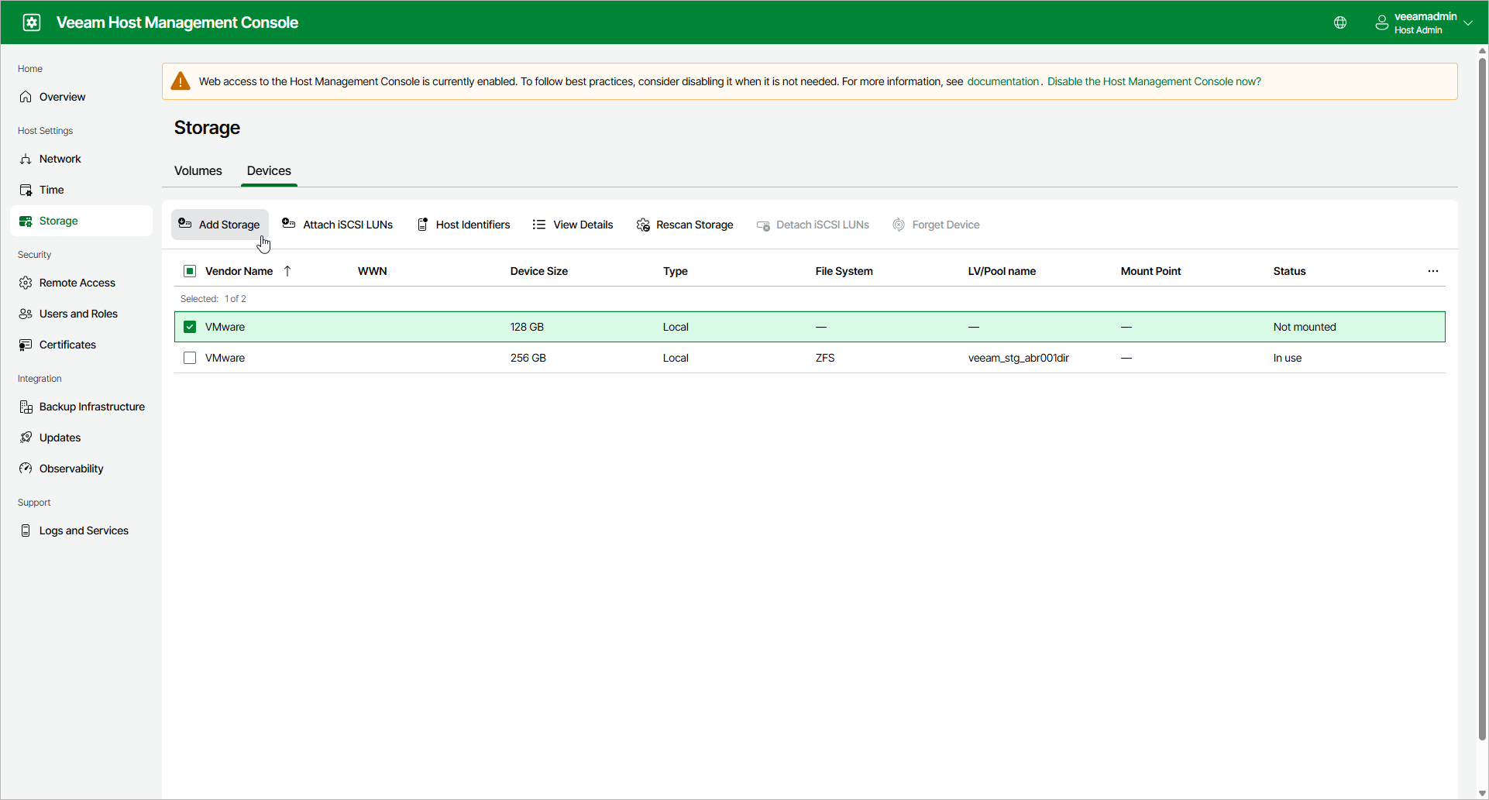Image resolution: width=1489 pixels, height=800 pixels.
Task: Switch to the Volumes tab
Action: (x=198, y=170)
